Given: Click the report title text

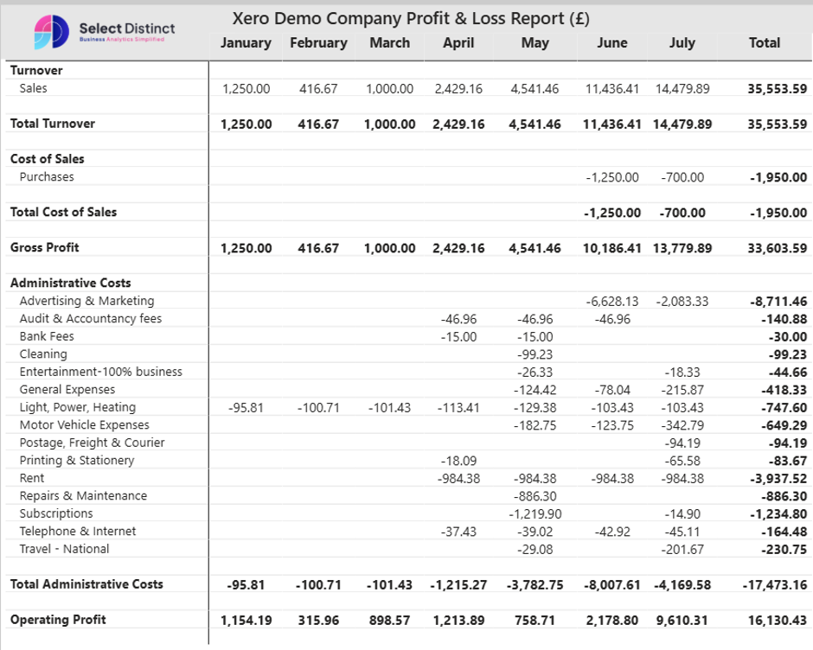Looking at the screenshot, I should 411,19.
